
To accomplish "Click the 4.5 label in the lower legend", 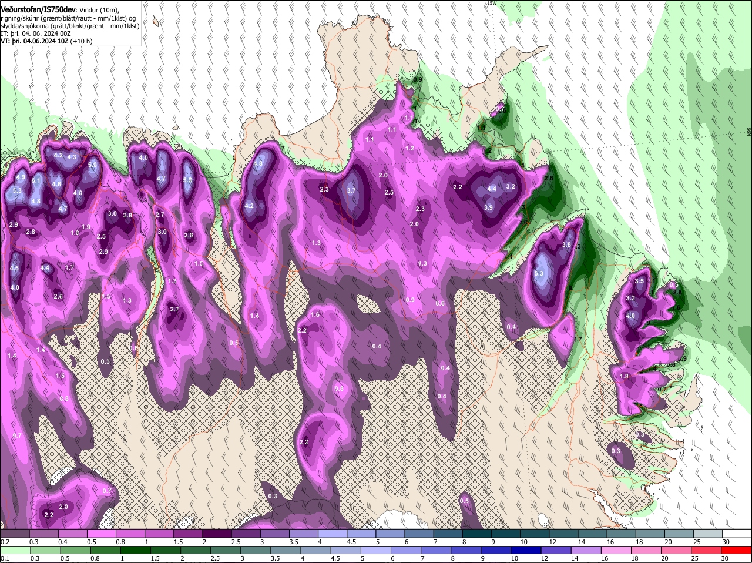I will point(335,558).
